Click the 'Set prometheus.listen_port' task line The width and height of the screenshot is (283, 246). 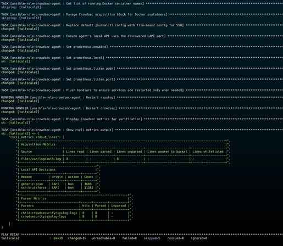click(142, 79)
